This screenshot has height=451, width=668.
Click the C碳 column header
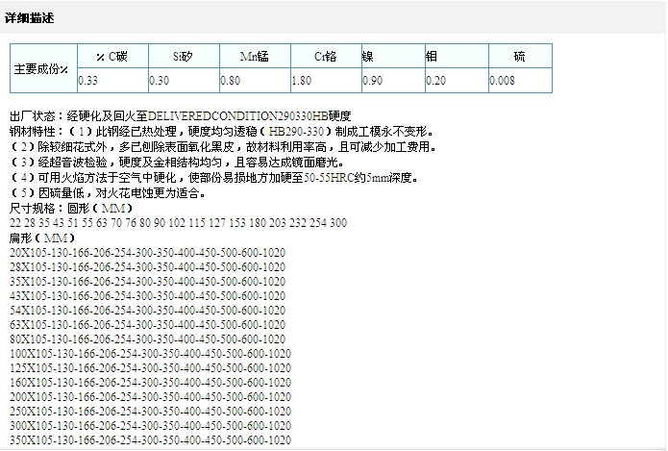pos(111,57)
